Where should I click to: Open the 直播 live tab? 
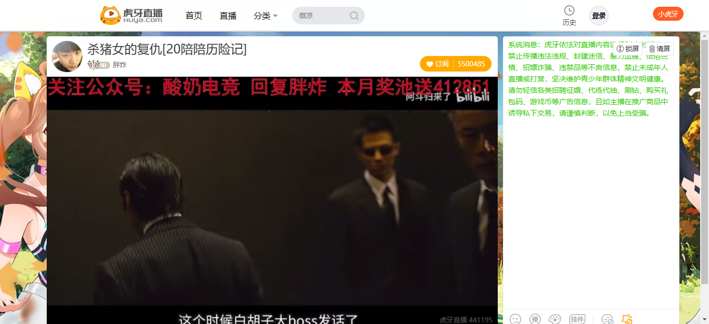[x=228, y=16]
